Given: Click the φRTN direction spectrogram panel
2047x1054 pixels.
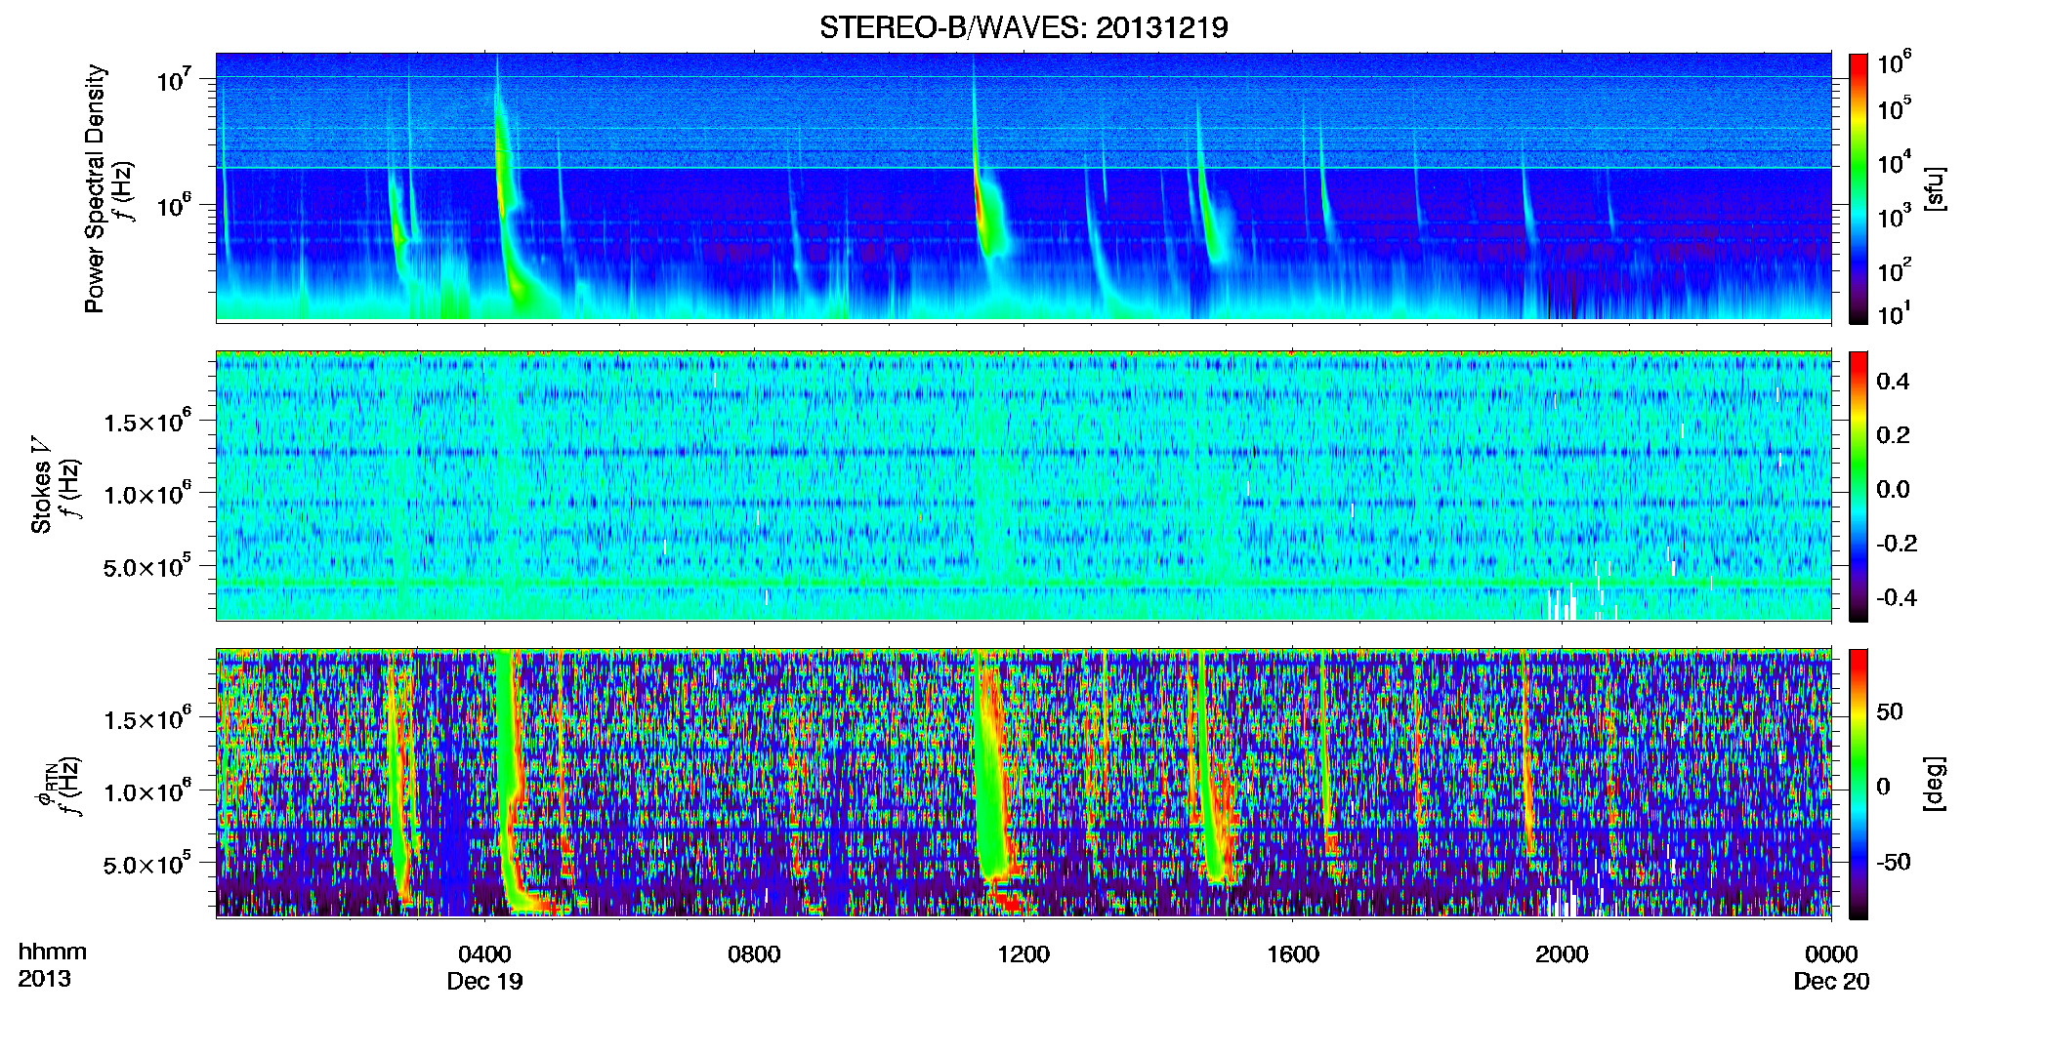Looking at the screenshot, I should pyautogui.click(x=1023, y=784).
